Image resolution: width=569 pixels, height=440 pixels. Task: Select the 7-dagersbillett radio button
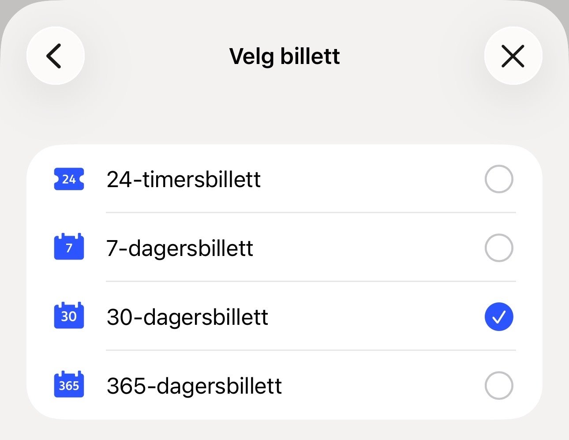tap(498, 248)
